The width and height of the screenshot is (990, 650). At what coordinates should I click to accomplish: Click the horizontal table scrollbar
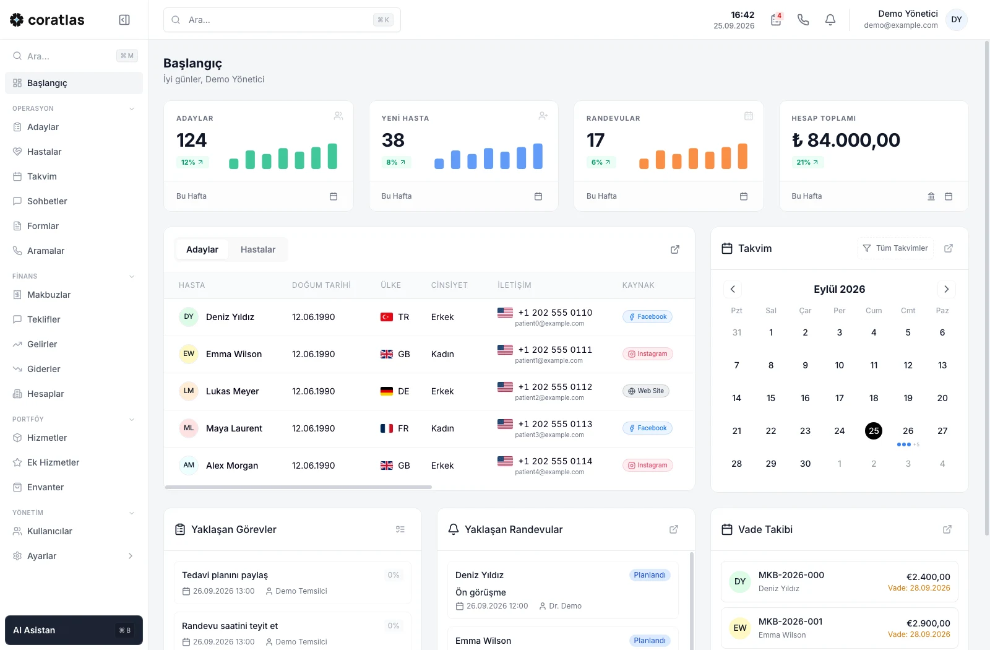tap(298, 487)
